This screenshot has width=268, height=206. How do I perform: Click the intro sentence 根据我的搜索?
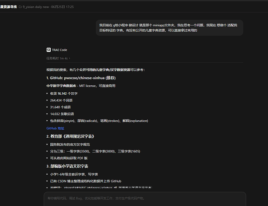[96, 70]
